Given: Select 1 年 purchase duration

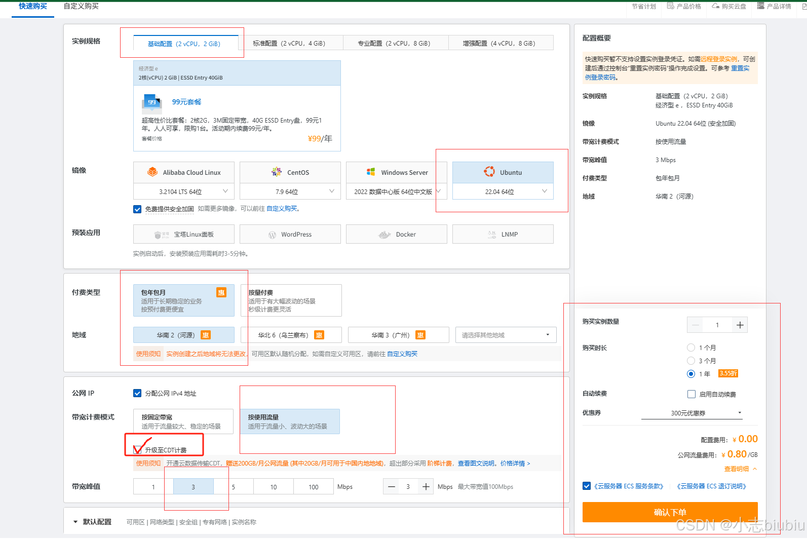Looking at the screenshot, I should (691, 374).
